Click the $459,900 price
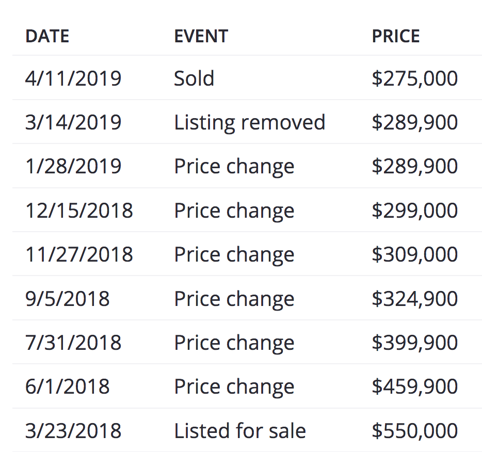Image resolution: width=482 pixels, height=452 pixels. coord(414,386)
